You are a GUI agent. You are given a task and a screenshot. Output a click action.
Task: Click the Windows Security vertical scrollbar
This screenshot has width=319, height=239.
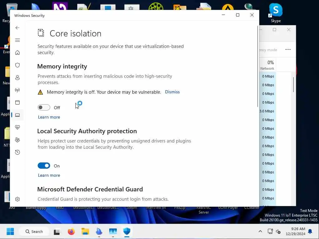[258, 67]
